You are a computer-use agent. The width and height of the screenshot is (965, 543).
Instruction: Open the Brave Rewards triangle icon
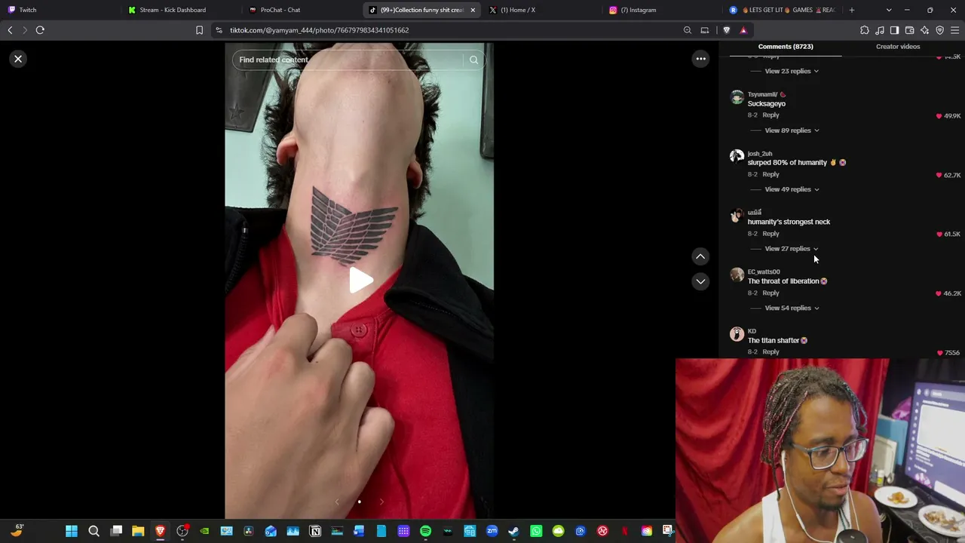point(743,30)
